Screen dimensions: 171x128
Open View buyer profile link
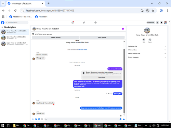(x=82, y=49)
